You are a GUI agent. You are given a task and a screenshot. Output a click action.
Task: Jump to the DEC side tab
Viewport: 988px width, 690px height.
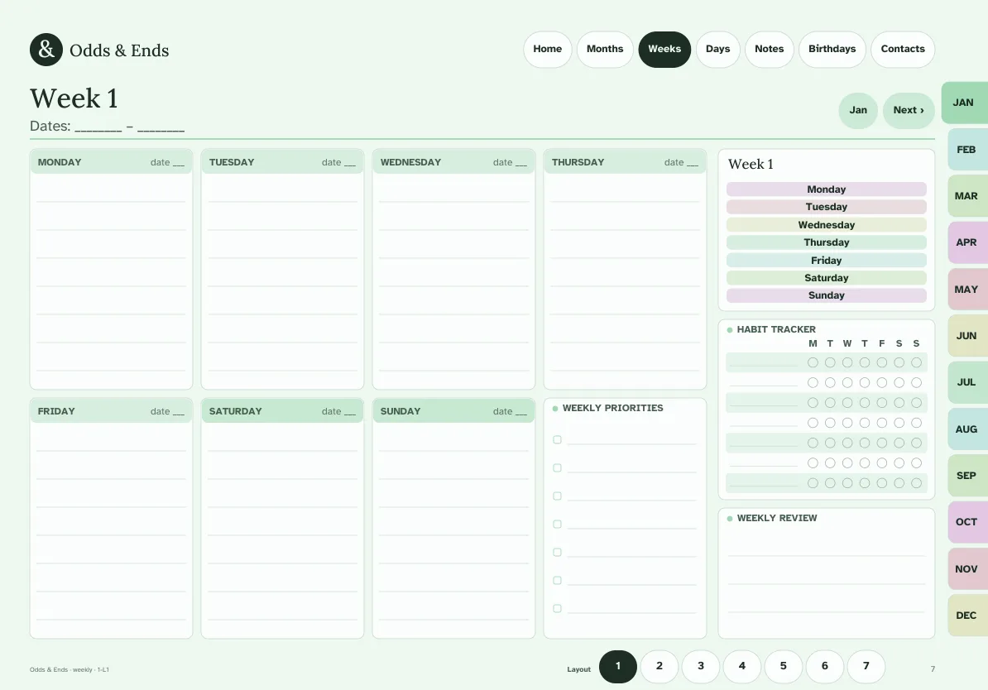point(967,616)
